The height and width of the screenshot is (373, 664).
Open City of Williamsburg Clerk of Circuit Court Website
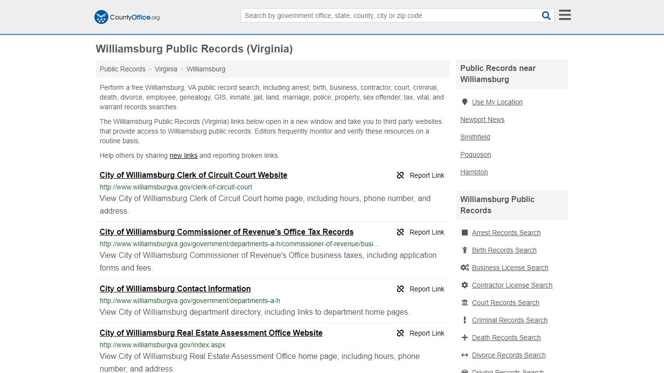point(193,175)
